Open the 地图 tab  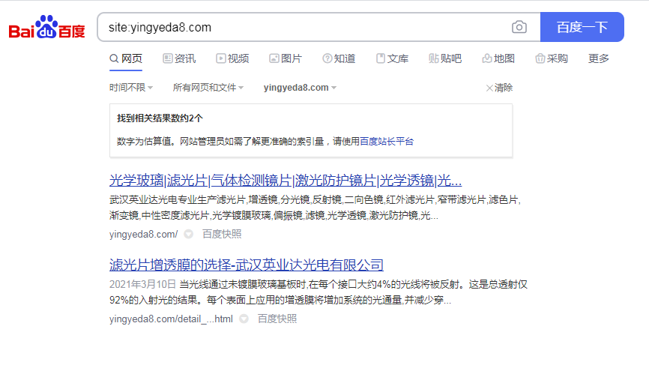click(498, 58)
